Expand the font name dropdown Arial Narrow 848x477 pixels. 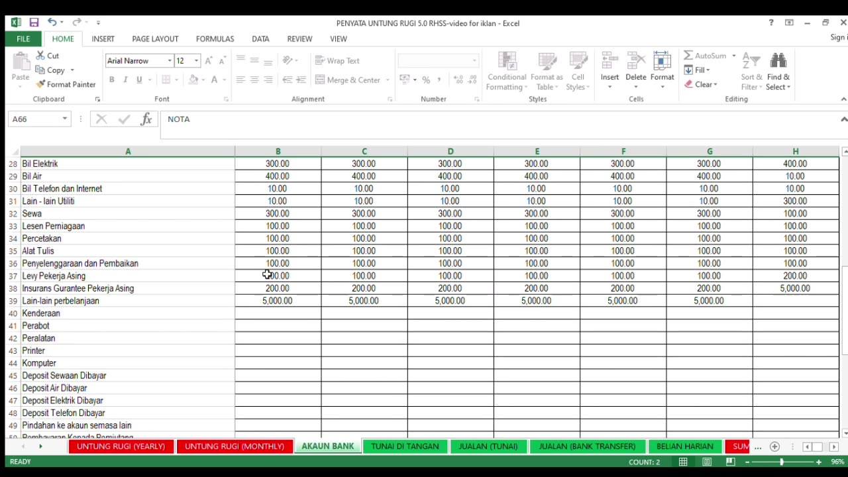[x=170, y=61]
